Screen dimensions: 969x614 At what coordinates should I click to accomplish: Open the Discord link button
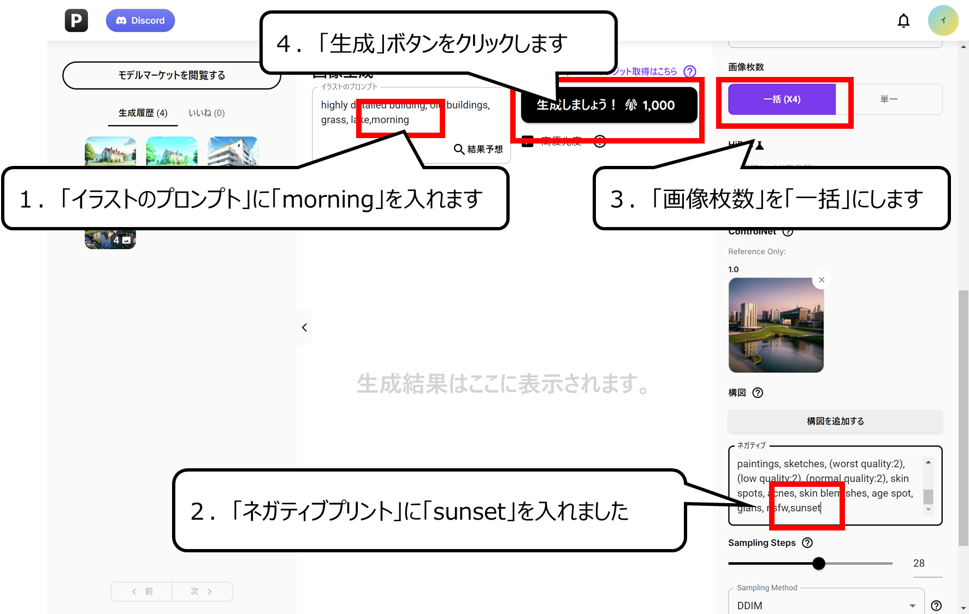pyautogui.click(x=140, y=21)
